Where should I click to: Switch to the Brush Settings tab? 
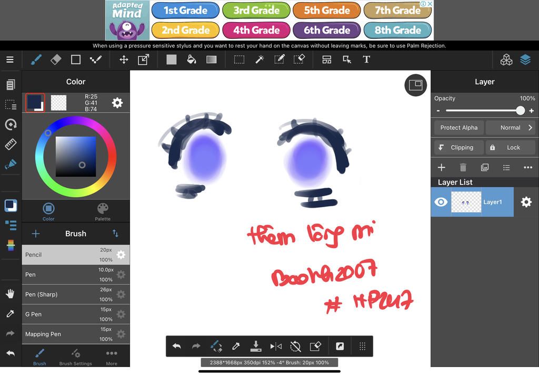76,357
